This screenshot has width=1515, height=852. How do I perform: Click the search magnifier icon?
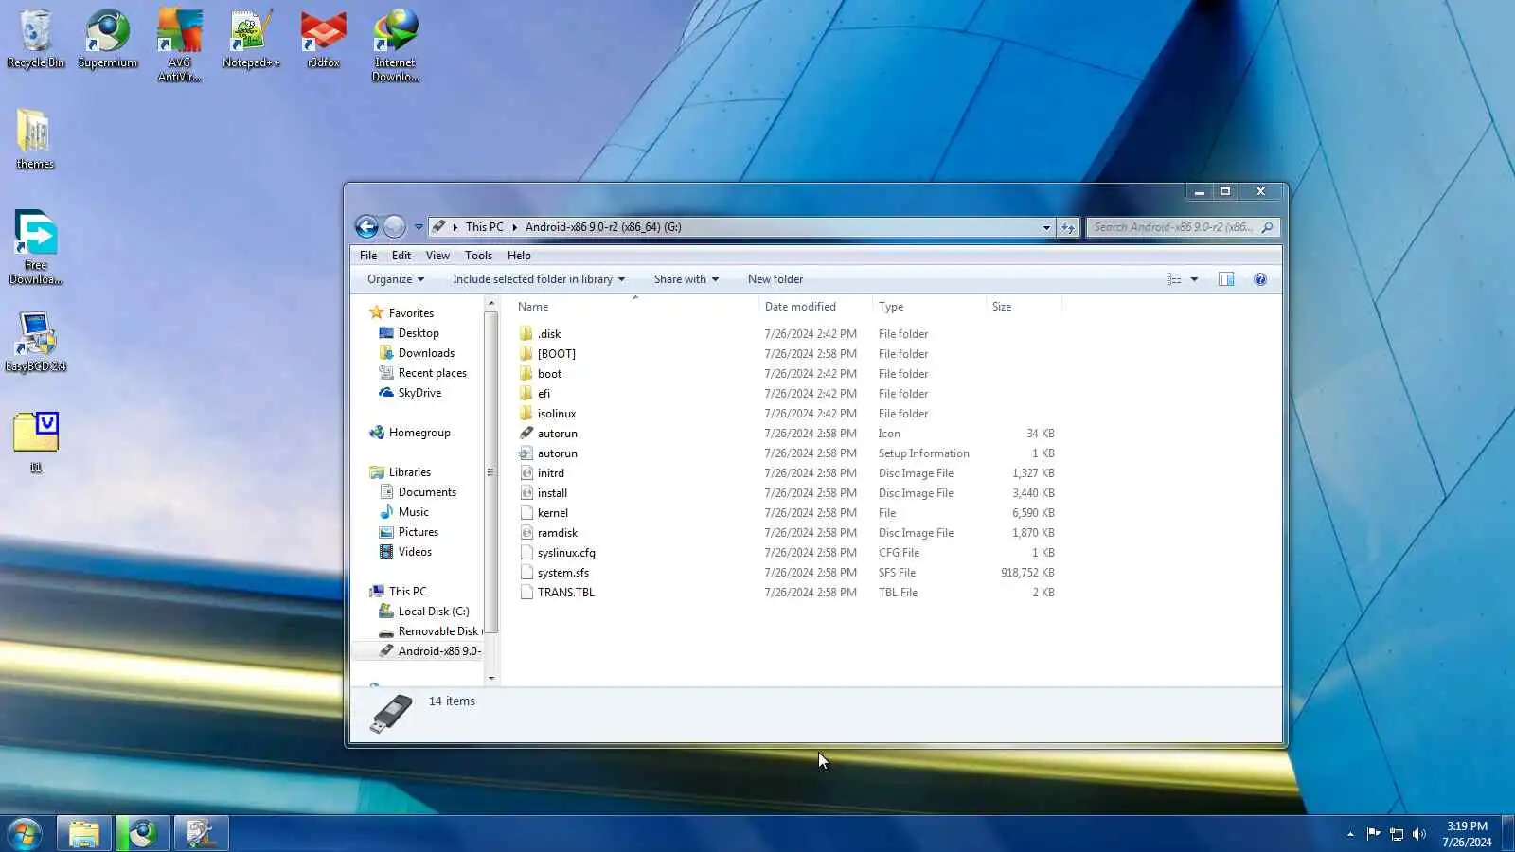[x=1267, y=227]
